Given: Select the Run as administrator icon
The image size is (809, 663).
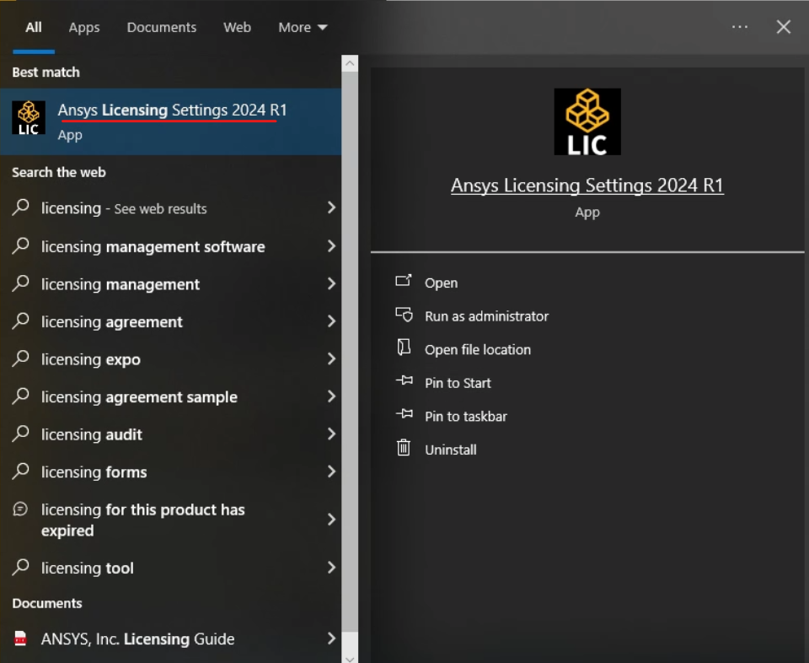Looking at the screenshot, I should tap(404, 315).
